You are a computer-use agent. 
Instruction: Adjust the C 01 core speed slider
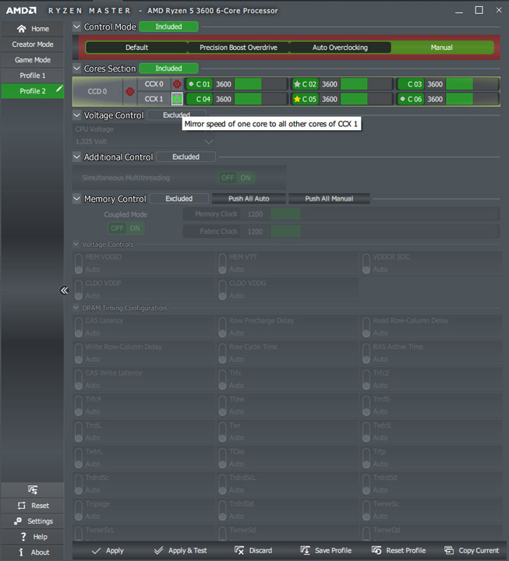pyautogui.click(x=261, y=84)
